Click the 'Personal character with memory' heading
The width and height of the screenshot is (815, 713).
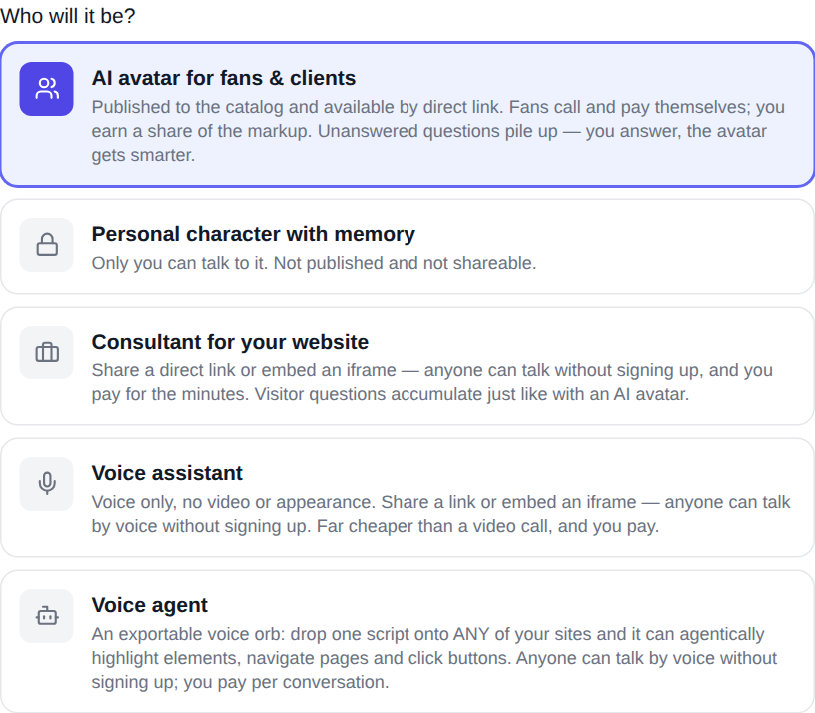[253, 234]
